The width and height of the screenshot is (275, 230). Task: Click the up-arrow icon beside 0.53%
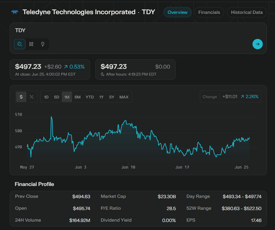[66, 67]
